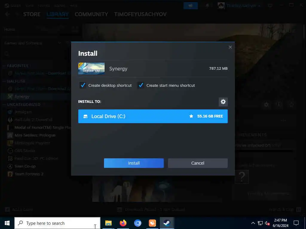
Task: Open the Help menu in Steam
Action: click(x=74, y=5)
